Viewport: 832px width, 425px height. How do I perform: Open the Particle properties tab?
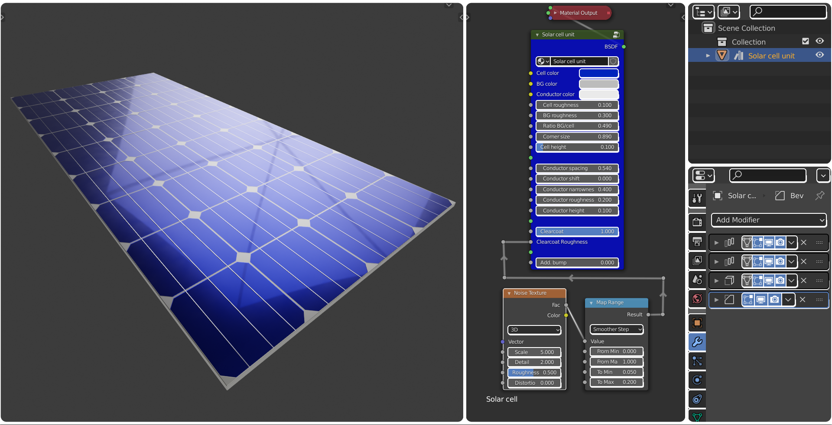697,361
